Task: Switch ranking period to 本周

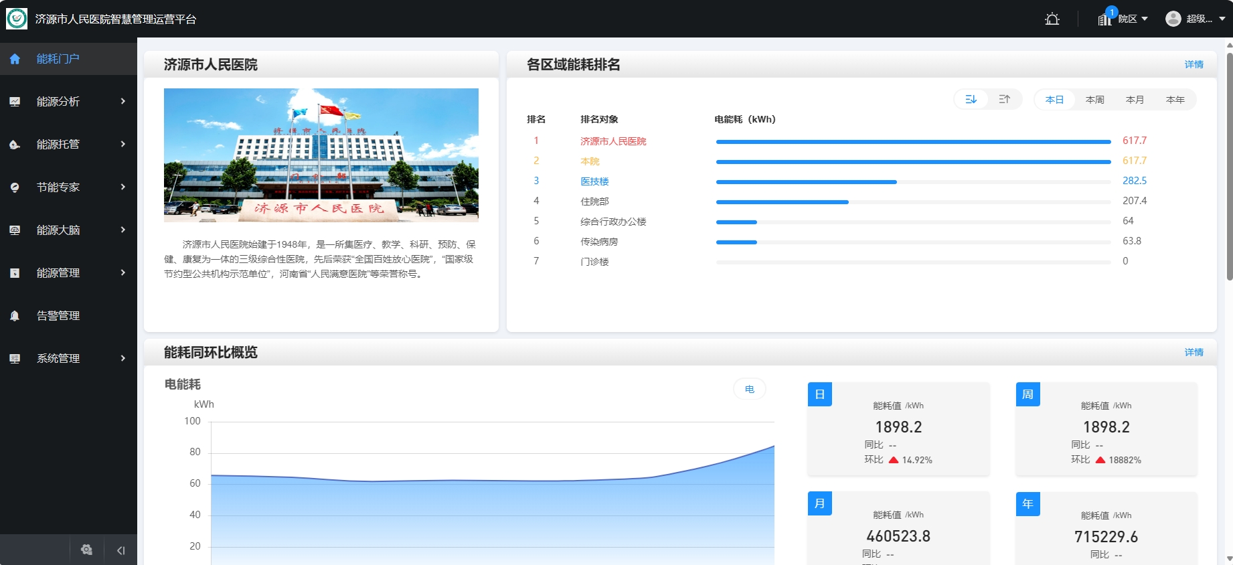Action: point(1094,100)
